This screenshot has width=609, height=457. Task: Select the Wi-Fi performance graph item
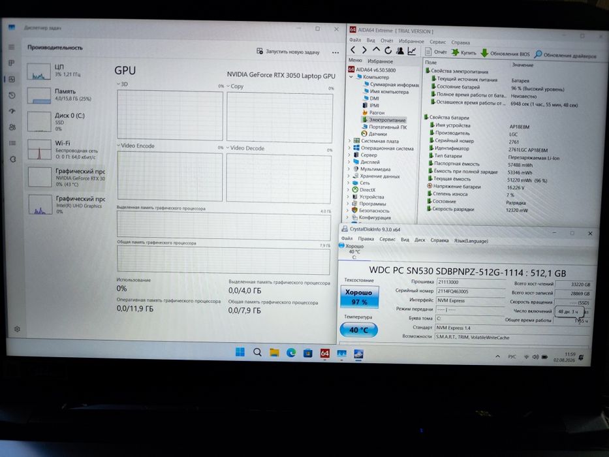tap(66, 150)
